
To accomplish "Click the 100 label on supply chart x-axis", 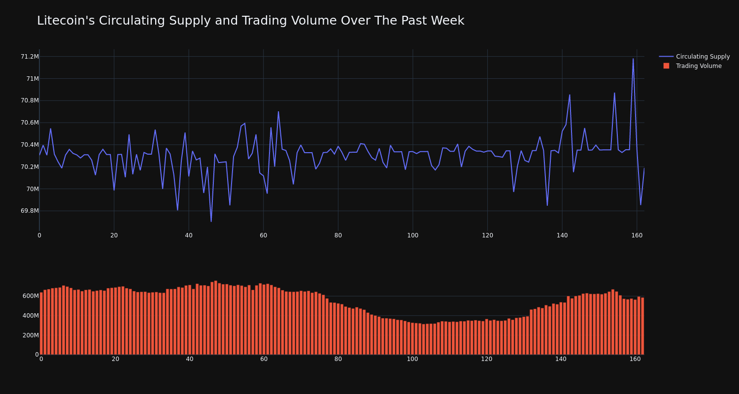I will (413, 235).
